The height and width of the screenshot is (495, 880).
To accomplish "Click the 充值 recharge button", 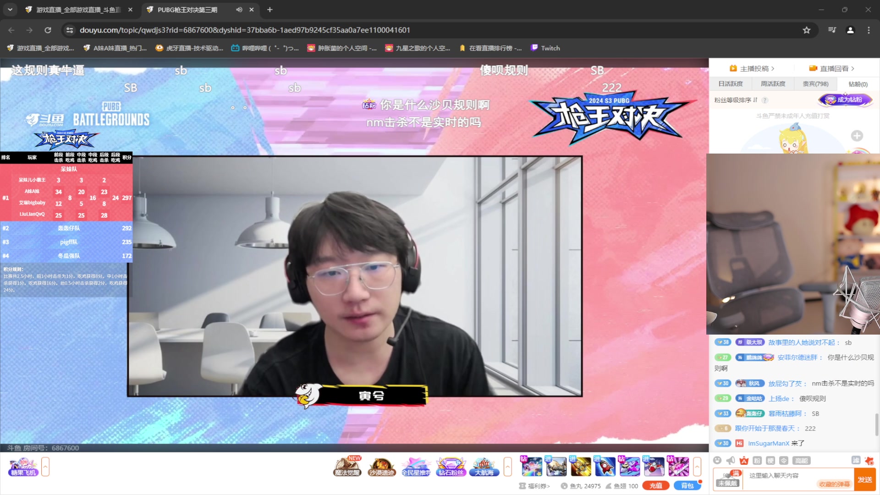I will coord(655,486).
